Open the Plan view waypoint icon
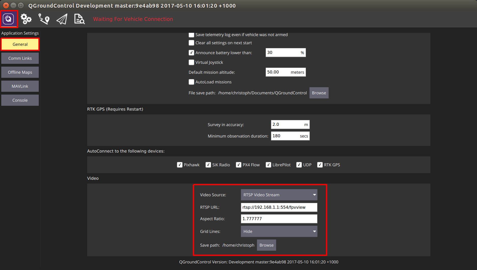Image resolution: width=477 pixels, height=270 pixels. click(x=44, y=19)
